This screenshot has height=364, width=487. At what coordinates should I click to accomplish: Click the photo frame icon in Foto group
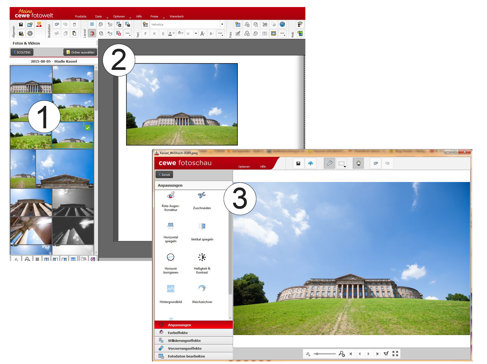tap(274, 33)
